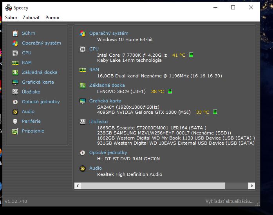
Task: Select Základná doska in the sidebar
Action: pos(40,72)
